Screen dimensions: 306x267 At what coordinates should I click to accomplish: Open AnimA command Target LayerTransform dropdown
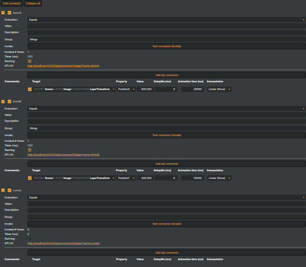74,89
